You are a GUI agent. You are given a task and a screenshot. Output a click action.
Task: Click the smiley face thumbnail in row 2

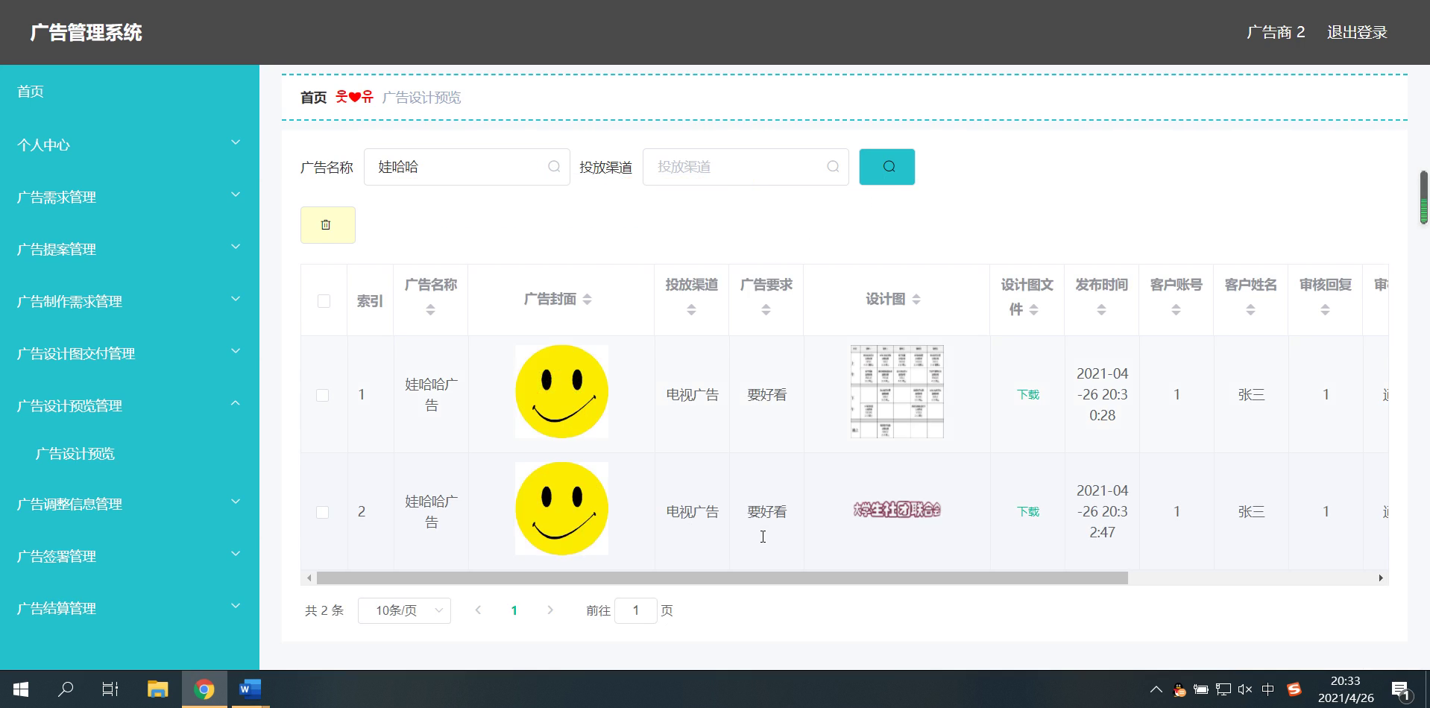(x=561, y=508)
